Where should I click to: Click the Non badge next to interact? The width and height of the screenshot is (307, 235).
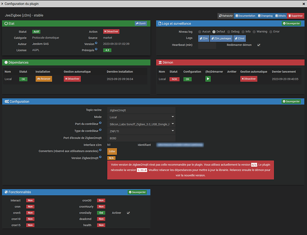tap(30, 200)
